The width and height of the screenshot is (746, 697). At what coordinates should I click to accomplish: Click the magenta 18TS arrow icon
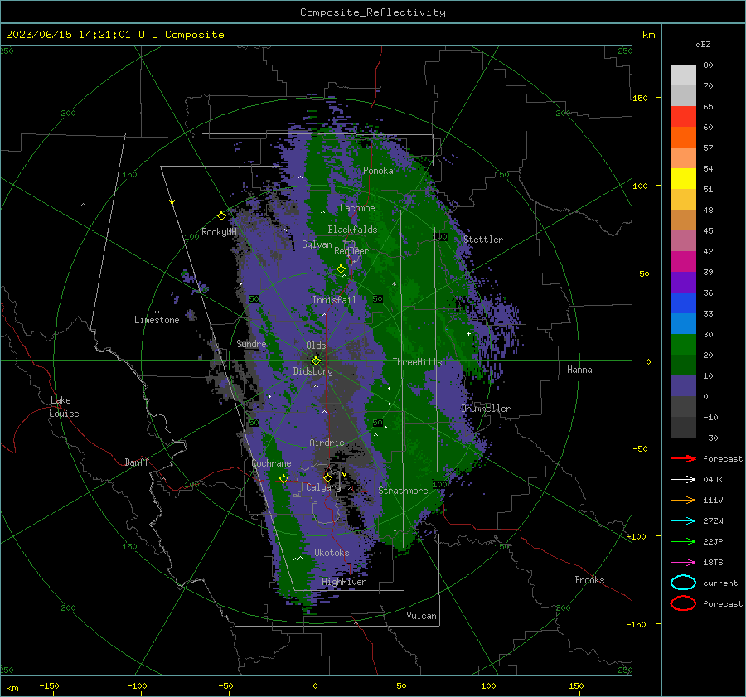683,563
